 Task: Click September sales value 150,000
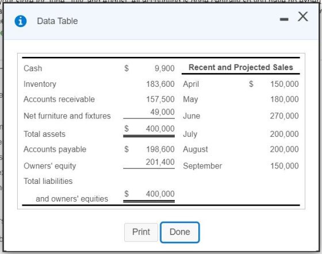pyautogui.click(x=285, y=166)
